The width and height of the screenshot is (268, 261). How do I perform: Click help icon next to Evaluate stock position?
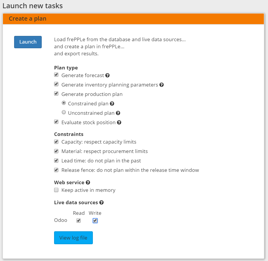pos(119,122)
